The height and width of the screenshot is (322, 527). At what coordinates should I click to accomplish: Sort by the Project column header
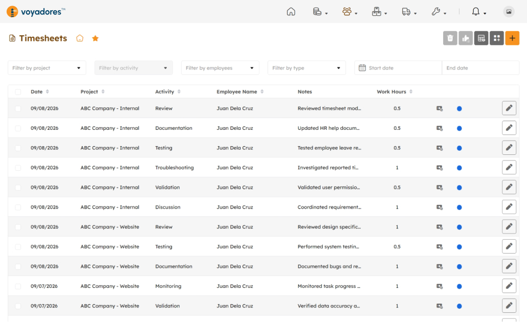click(93, 91)
